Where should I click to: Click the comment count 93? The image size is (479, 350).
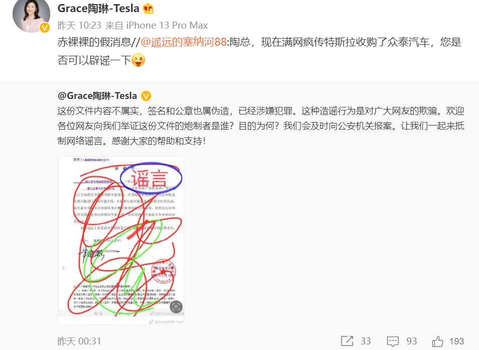pos(412,341)
